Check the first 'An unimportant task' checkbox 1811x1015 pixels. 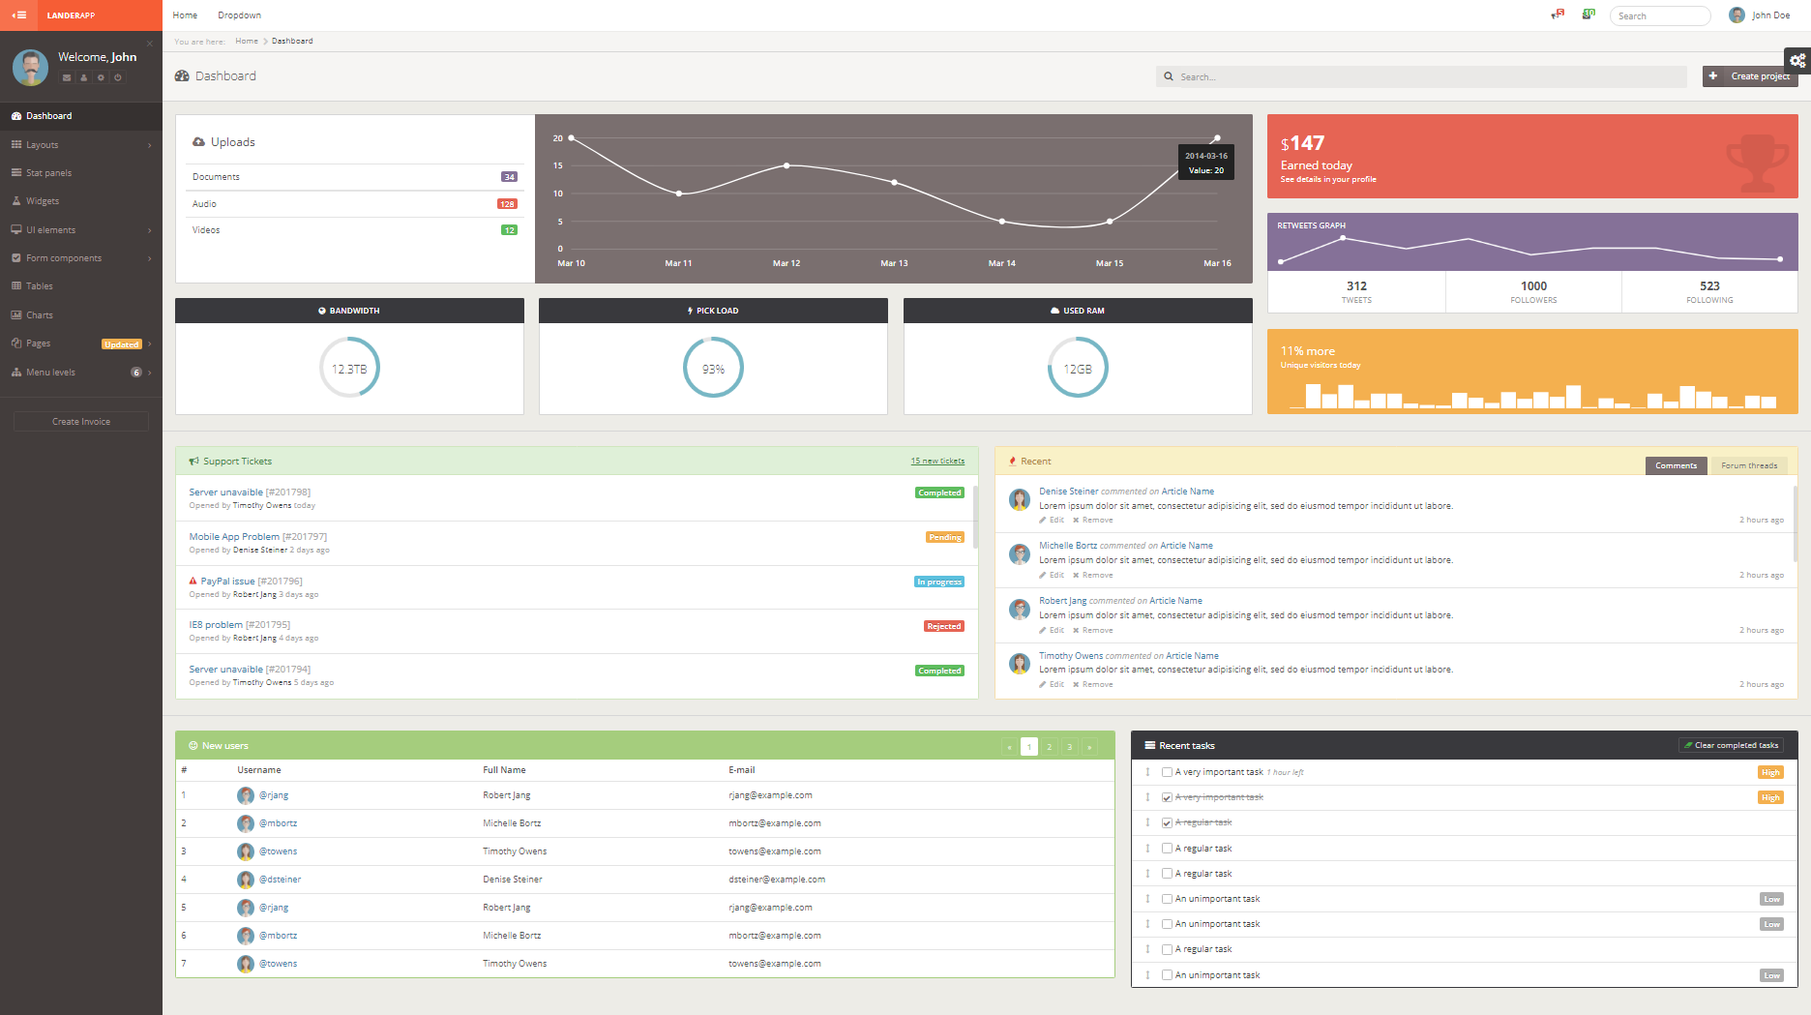click(x=1167, y=899)
